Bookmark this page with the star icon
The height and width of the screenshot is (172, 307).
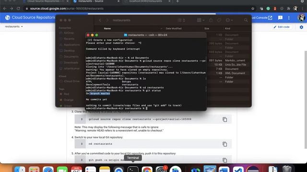coord(253,9)
